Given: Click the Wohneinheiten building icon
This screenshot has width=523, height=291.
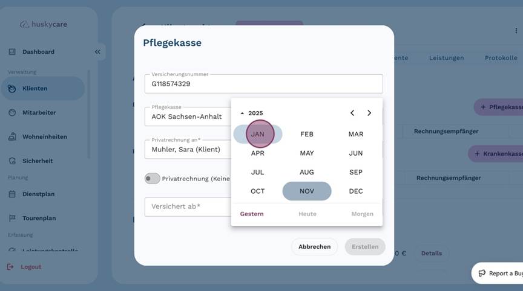Looking at the screenshot, I should 12,136.
